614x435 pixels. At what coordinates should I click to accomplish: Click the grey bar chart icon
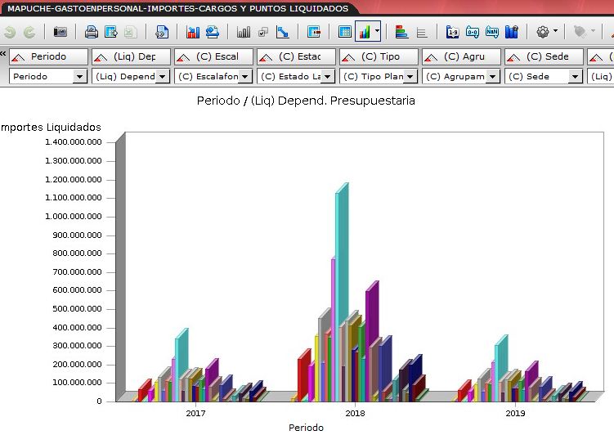[243, 32]
